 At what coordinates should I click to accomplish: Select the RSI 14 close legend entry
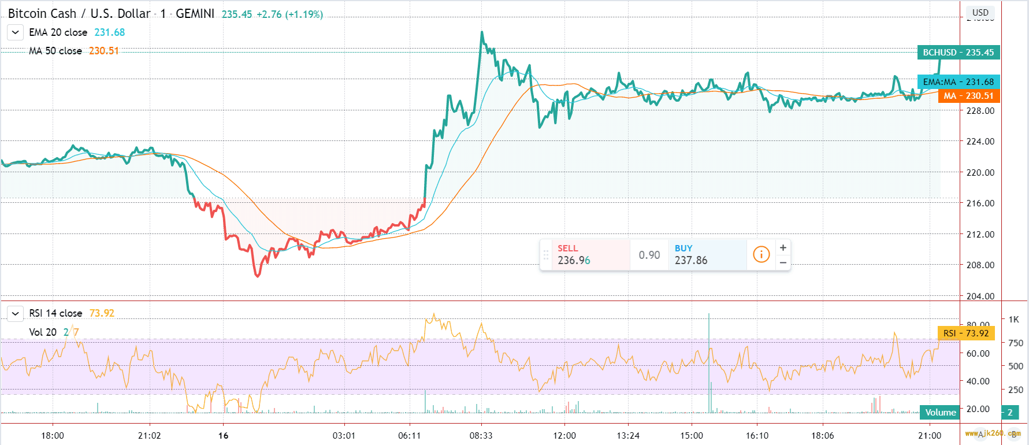[x=55, y=313]
